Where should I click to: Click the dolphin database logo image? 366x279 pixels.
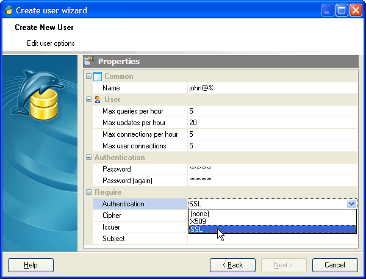pyautogui.click(x=37, y=95)
